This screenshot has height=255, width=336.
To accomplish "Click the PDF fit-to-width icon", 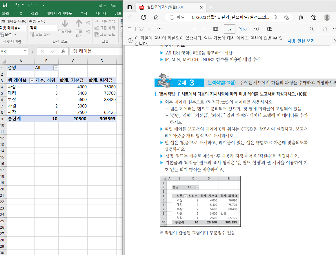I will point(215,29).
